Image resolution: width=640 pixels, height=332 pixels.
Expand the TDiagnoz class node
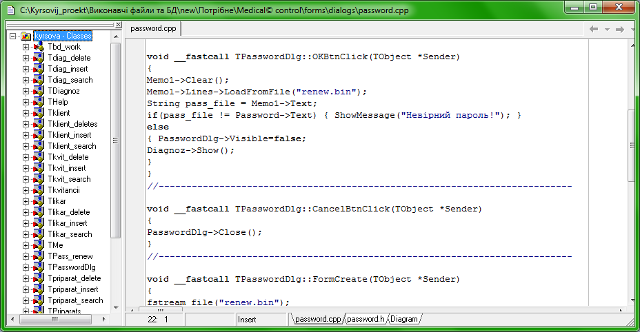tap(26, 91)
